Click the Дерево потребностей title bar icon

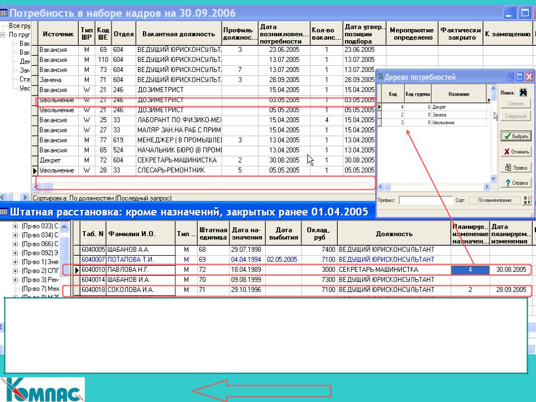(380, 76)
